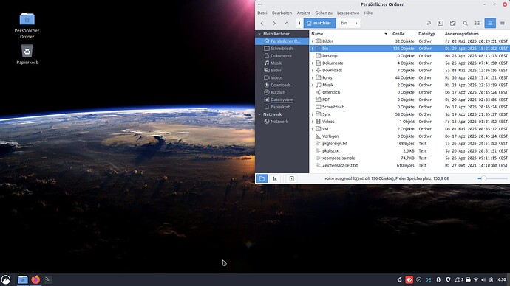Open the Datei menu
The width and height of the screenshot is (510, 286).
(x=262, y=13)
